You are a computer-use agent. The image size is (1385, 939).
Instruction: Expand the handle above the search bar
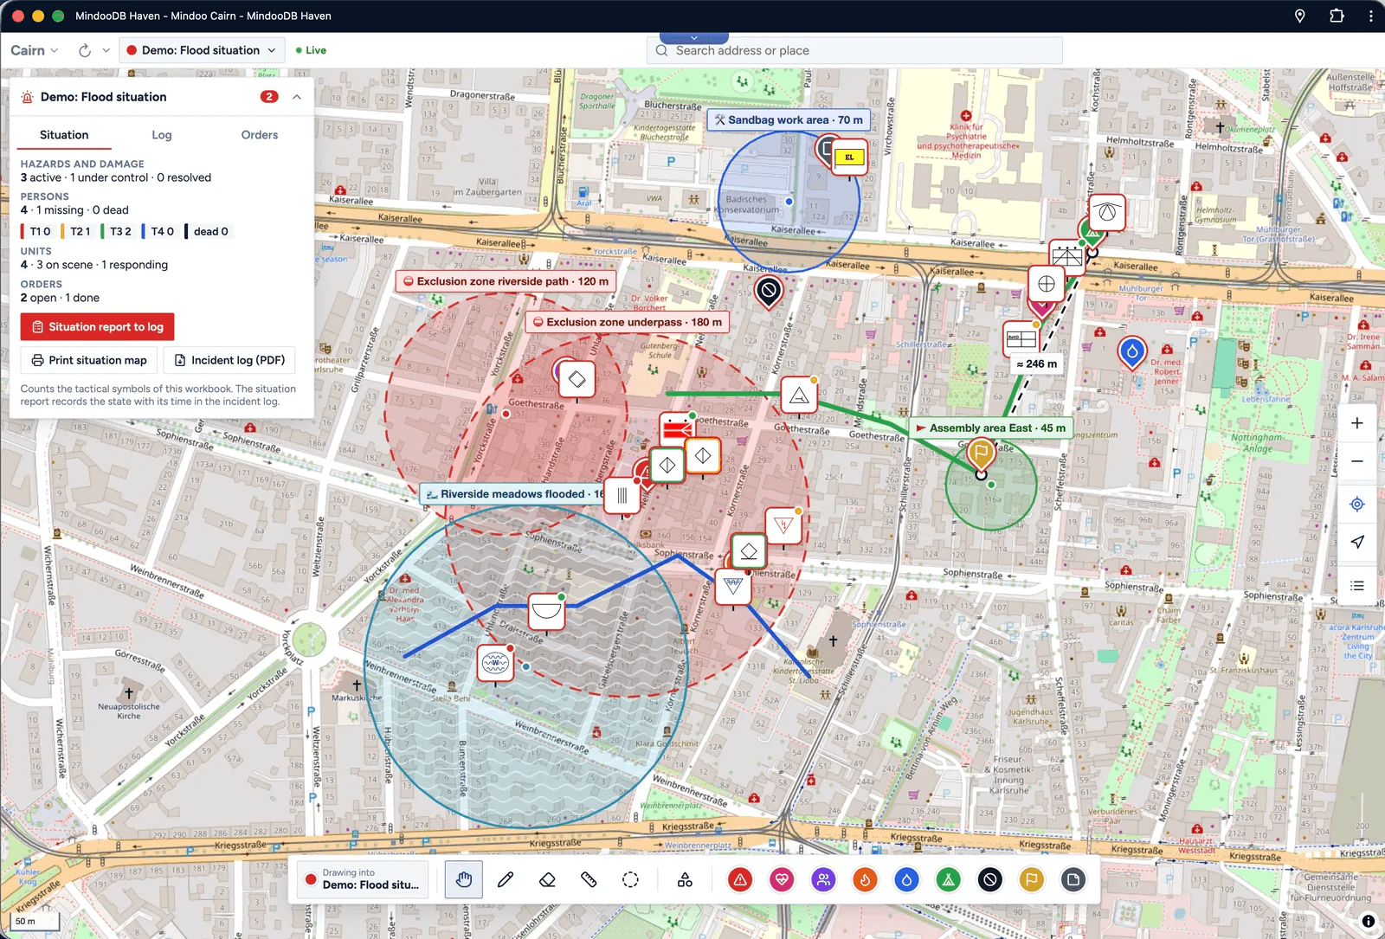click(x=694, y=38)
